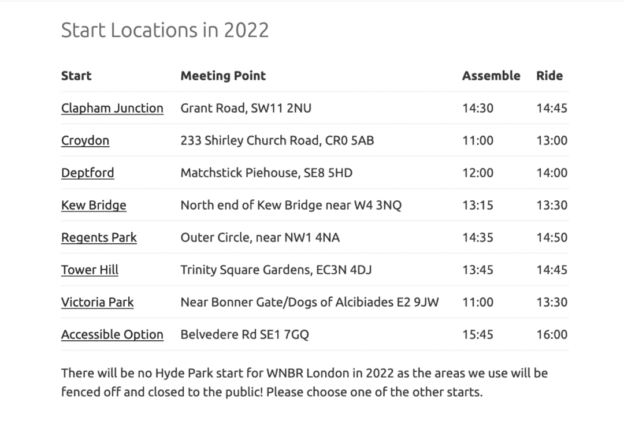Screen dimensions: 624x428
Task: Click the Hyde Park notice paragraph
Action: pos(304,382)
